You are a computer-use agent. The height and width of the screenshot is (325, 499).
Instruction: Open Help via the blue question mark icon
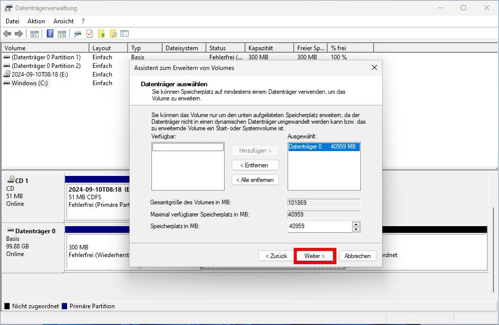tap(49, 33)
